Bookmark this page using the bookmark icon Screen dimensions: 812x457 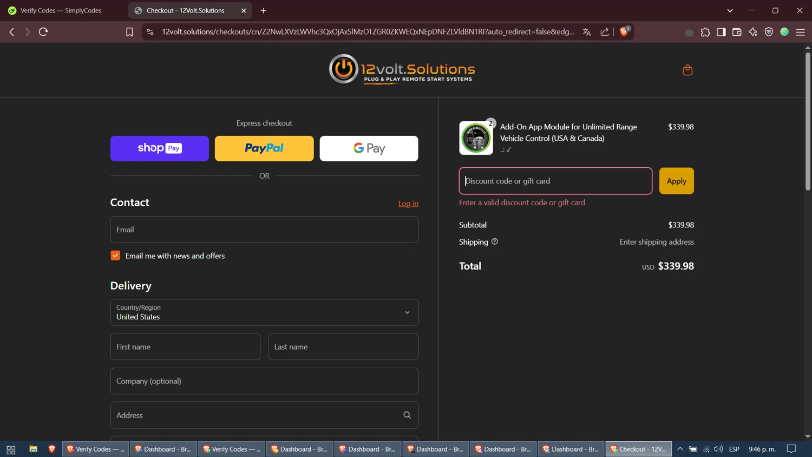pos(129,32)
